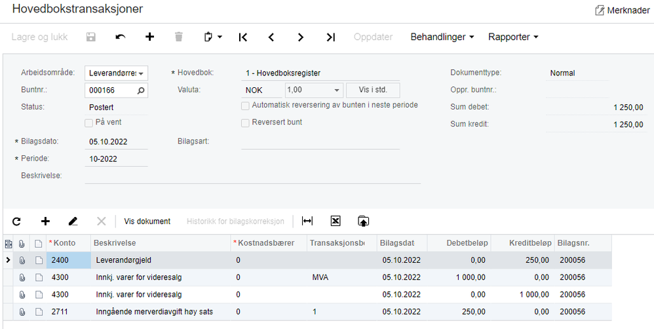
Task: Toggle the Reversert bunt checkbox
Action: tap(245, 123)
